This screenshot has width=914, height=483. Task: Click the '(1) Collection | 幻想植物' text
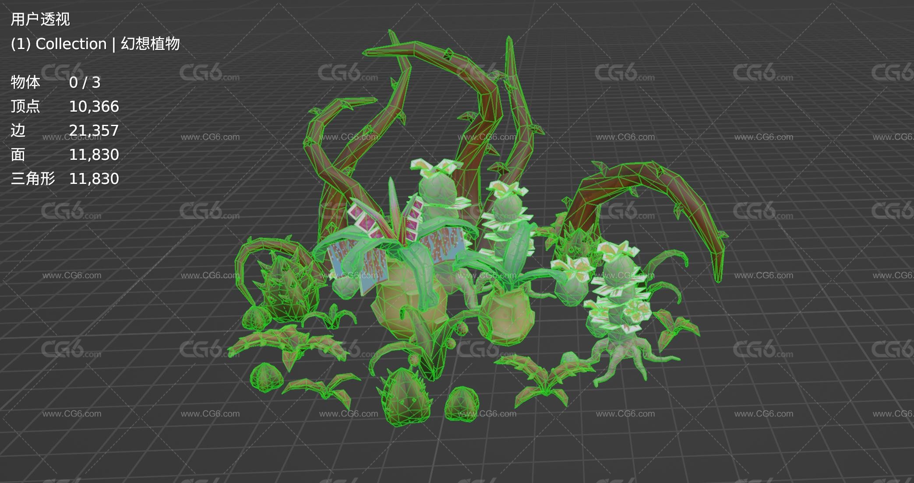click(x=95, y=44)
